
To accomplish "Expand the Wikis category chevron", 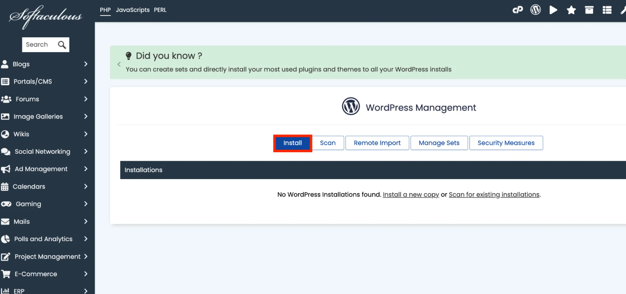I will click(86, 134).
